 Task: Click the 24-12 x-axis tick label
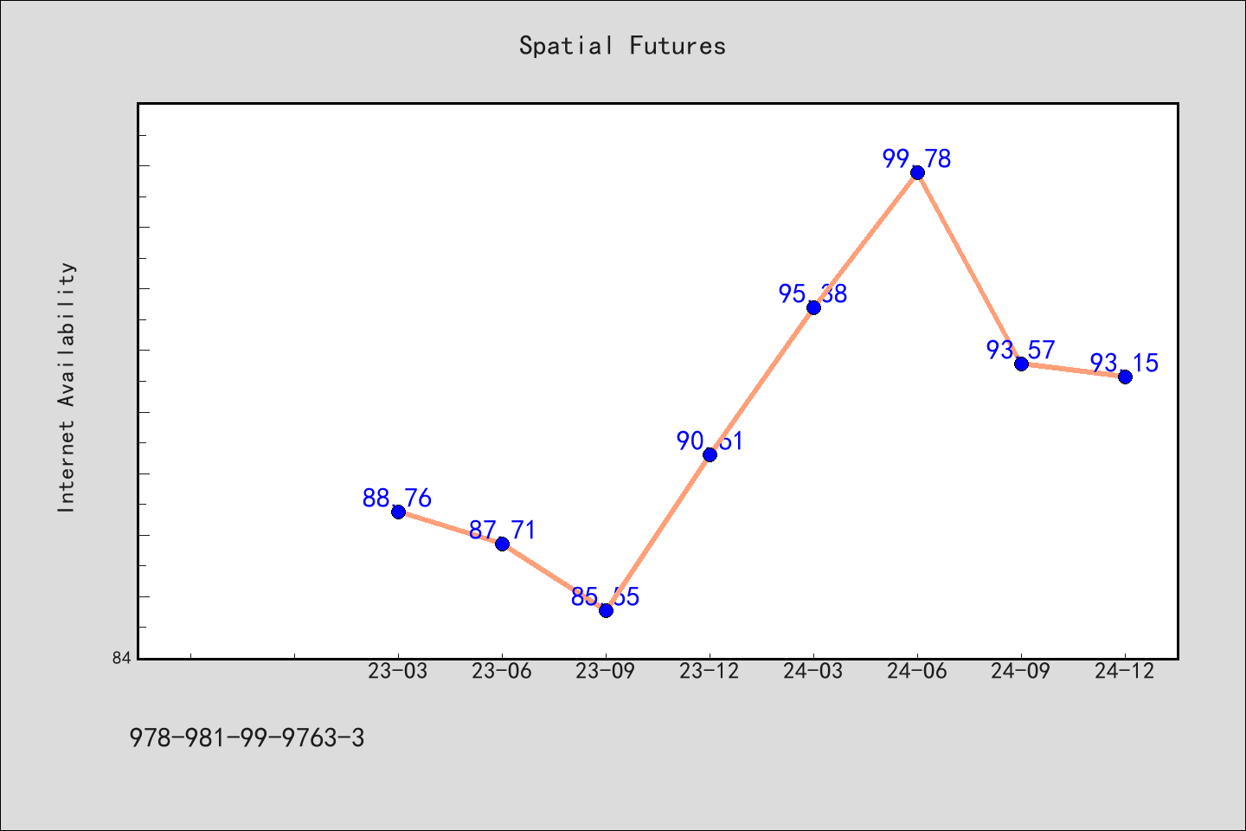coord(1125,671)
